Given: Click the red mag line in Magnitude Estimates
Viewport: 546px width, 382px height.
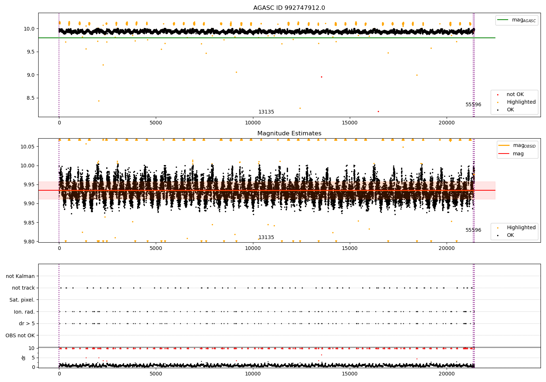Looking at the screenshot, I should 267,190.
